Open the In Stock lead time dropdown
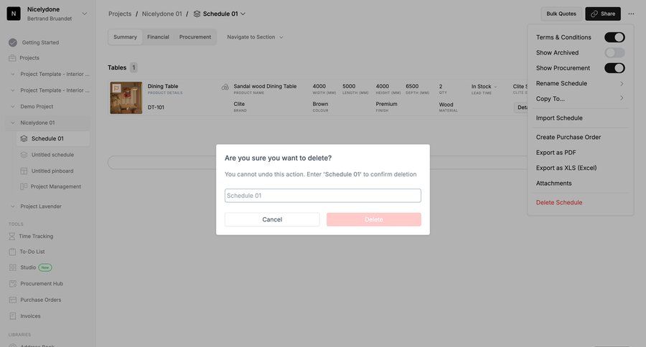This screenshot has width=646, height=347. coord(484,87)
